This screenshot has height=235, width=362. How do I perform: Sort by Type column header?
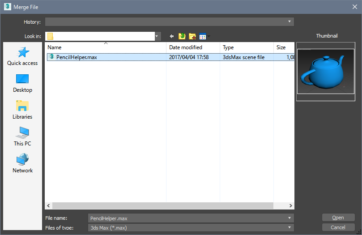point(246,47)
